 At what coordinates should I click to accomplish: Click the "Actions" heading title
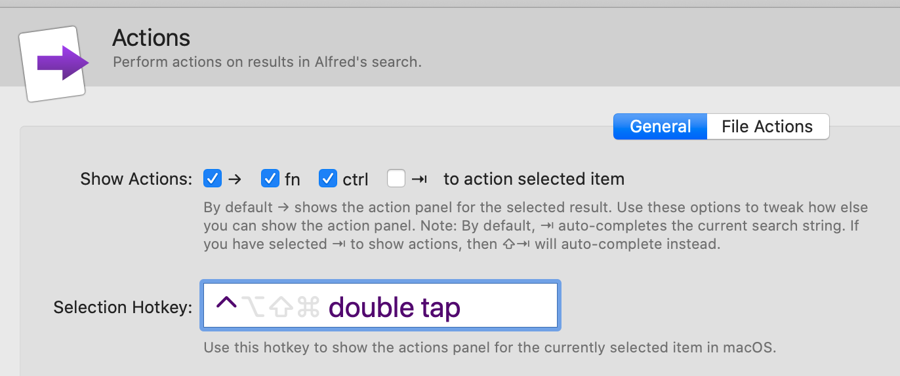click(151, 38)
